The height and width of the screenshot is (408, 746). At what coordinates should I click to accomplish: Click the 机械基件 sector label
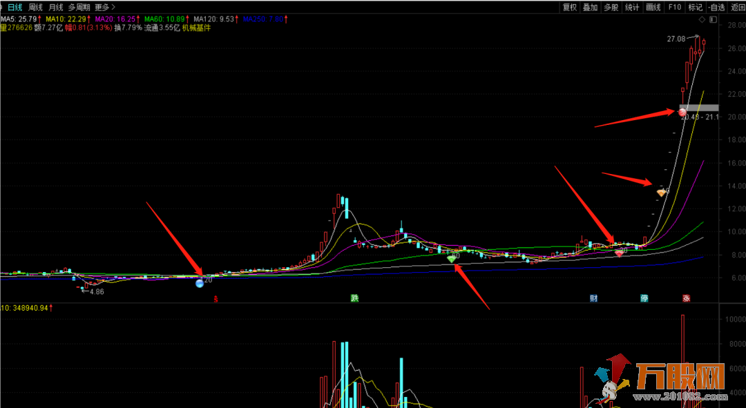(196, 28)
